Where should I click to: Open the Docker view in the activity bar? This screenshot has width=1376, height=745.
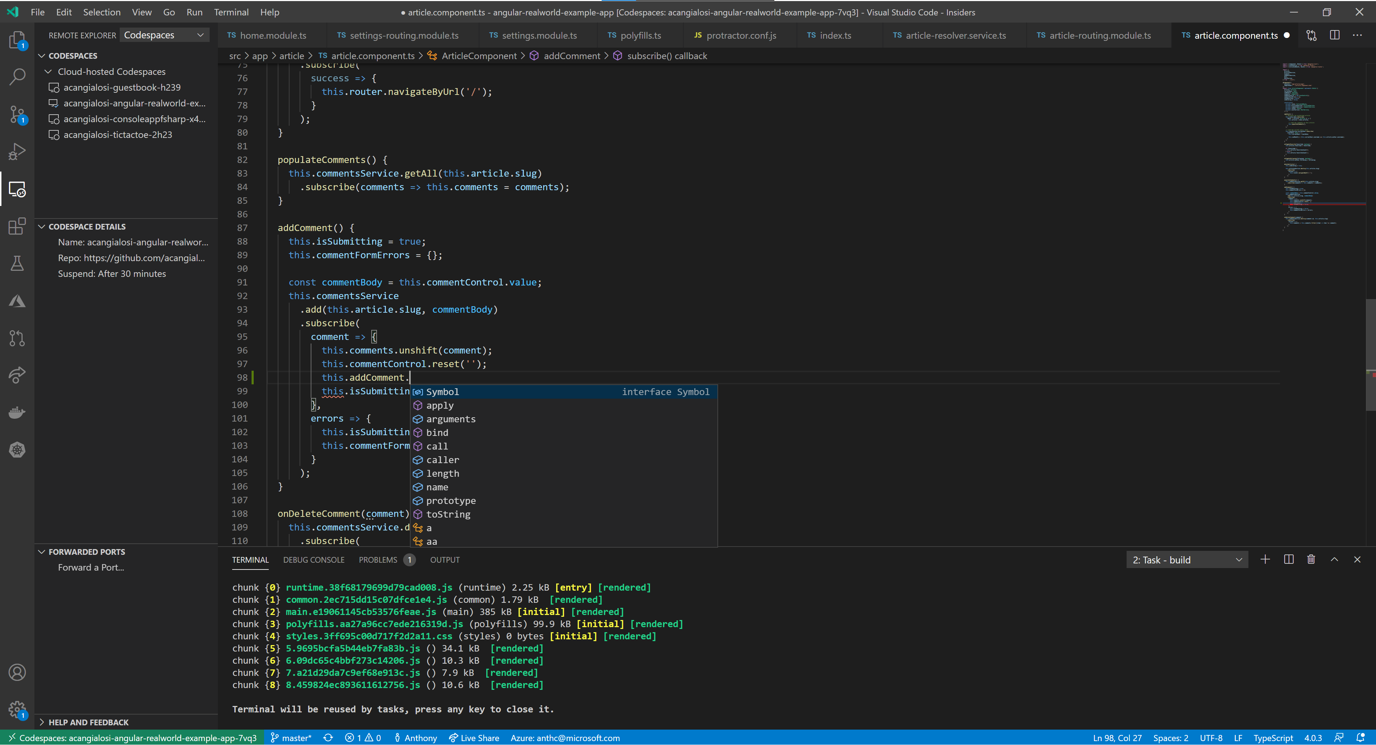click(18, 412)
